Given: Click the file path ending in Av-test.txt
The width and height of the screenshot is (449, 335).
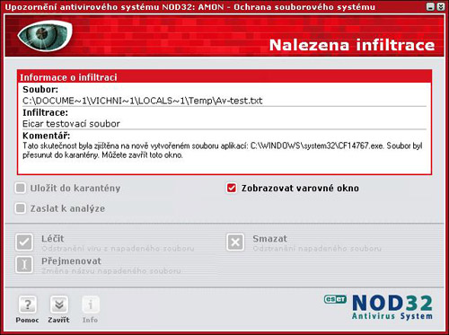Looking at the screenshot, I should click(x=143, y=101).
